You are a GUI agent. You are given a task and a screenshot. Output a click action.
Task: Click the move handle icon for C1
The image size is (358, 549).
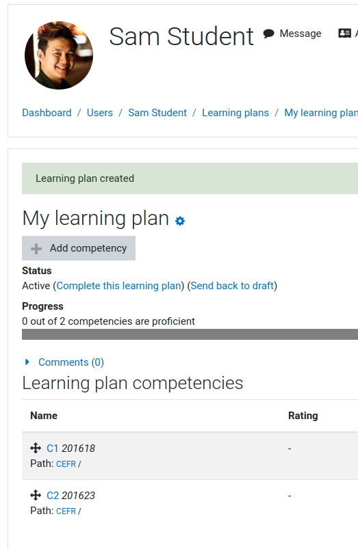click(x=36, y=448)
